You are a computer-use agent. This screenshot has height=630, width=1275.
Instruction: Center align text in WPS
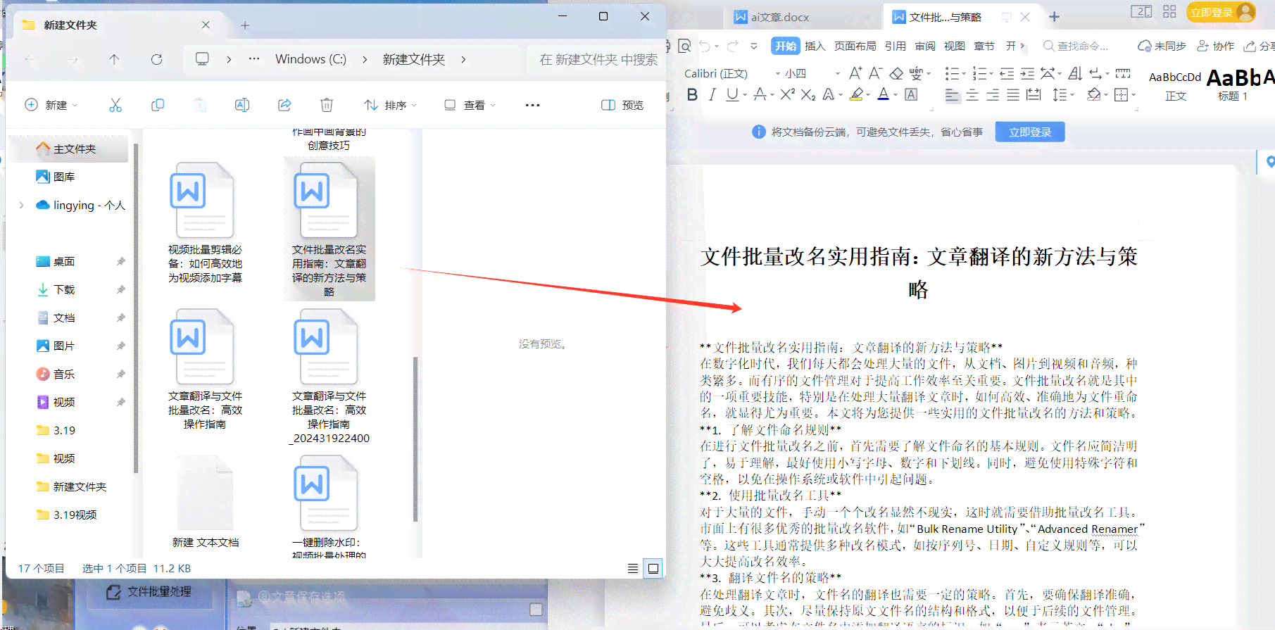pyautogui.click(x=972, y=95)
